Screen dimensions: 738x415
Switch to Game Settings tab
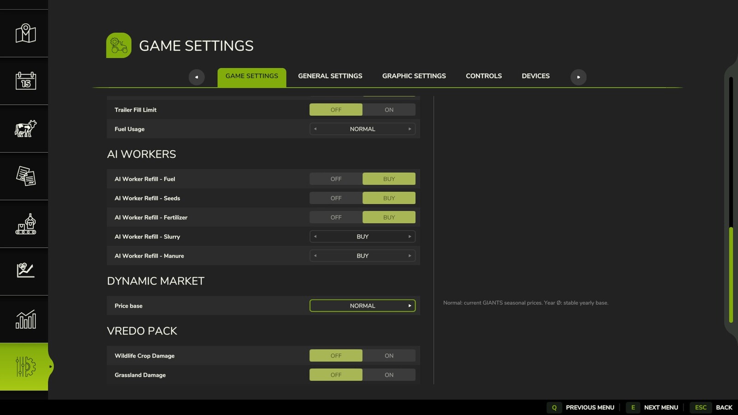tap(252, 77)
